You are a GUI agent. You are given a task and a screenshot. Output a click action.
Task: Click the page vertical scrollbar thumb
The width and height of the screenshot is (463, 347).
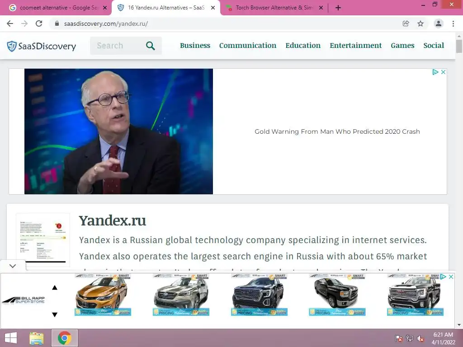(x=459, y=47)
